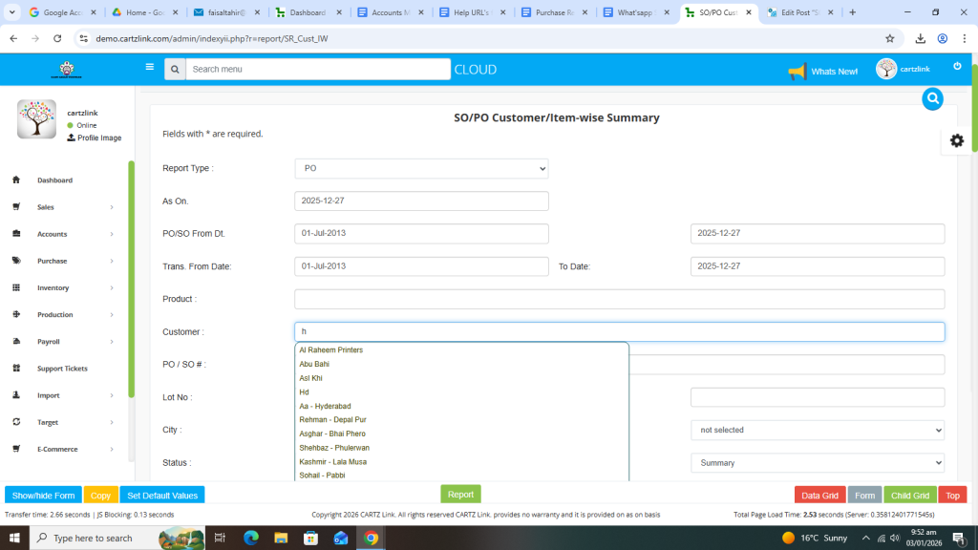Bookmark this page with star icon

889,38
